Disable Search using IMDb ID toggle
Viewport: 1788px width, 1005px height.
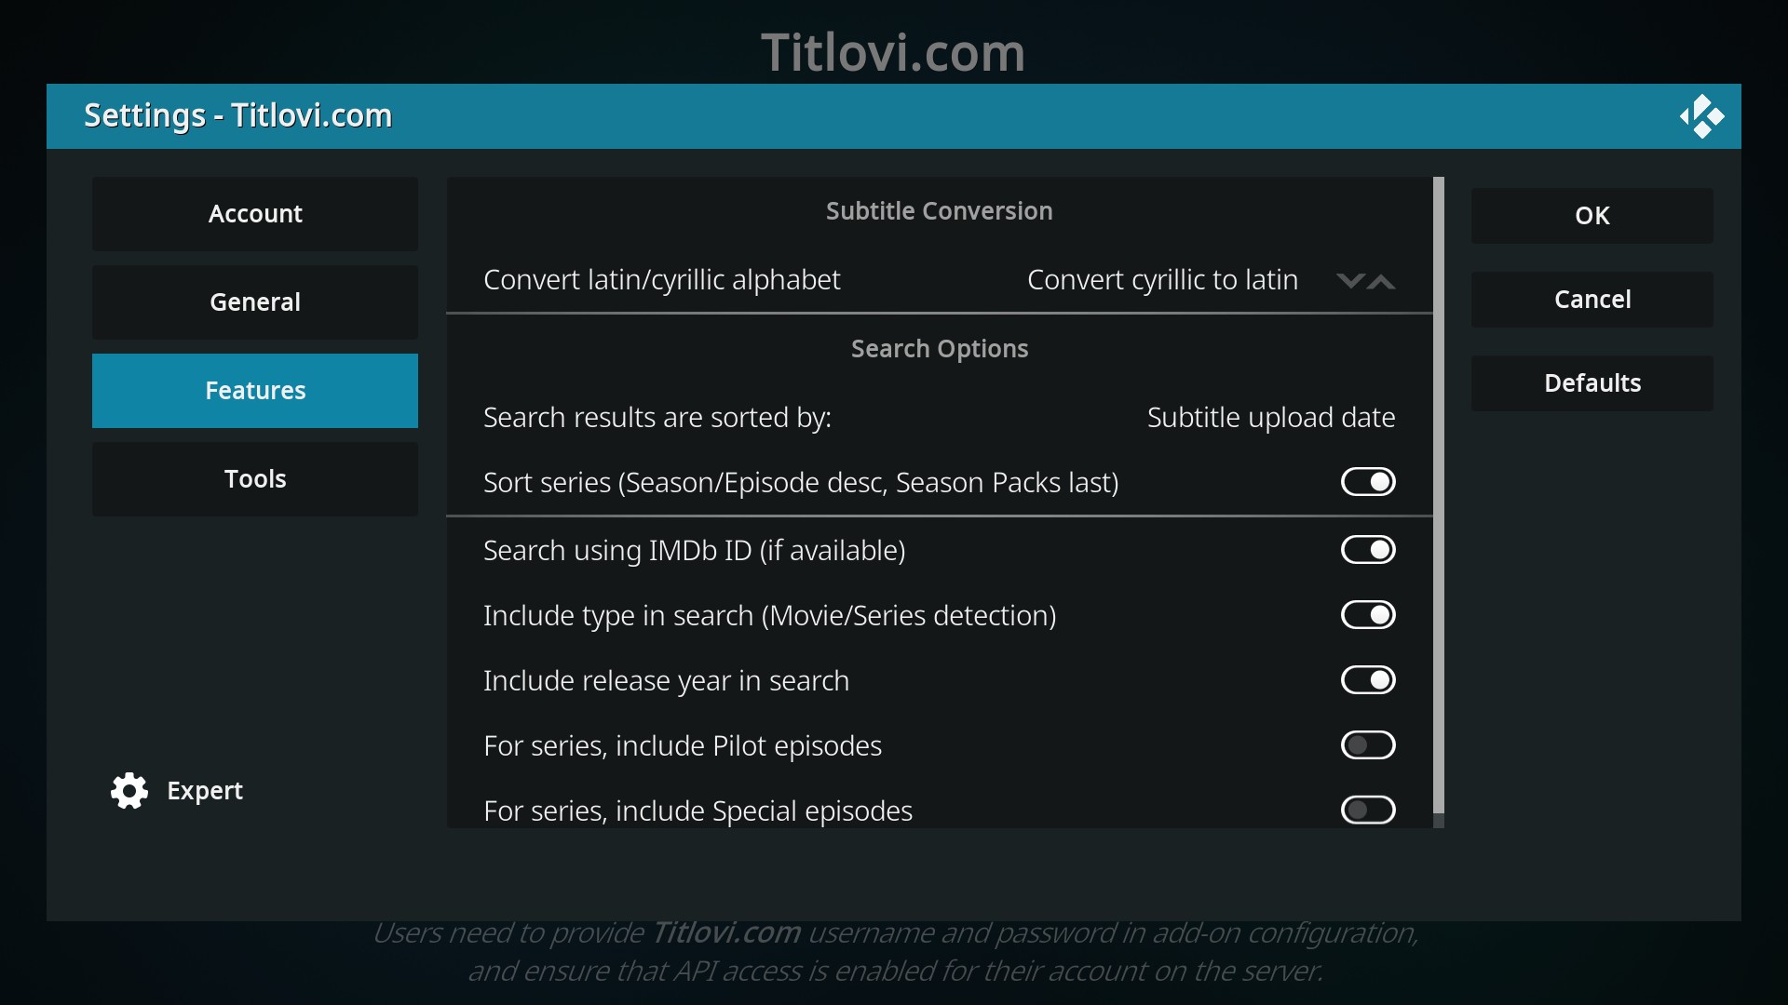point(1367,550)
